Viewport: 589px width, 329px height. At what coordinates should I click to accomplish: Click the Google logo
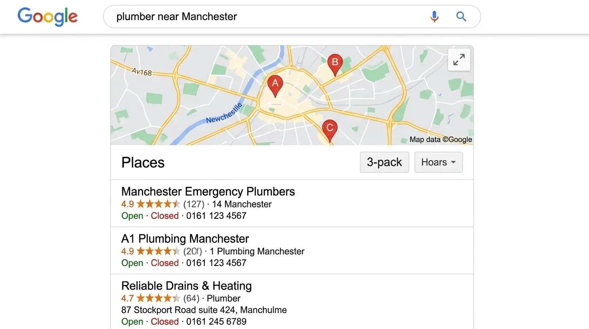tap(47, 17)
